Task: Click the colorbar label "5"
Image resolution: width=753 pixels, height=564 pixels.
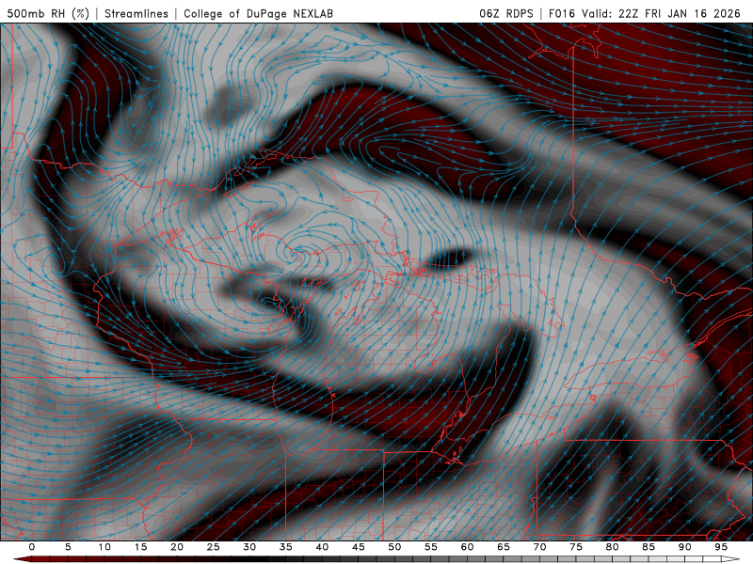Action: tap(68, 547)
